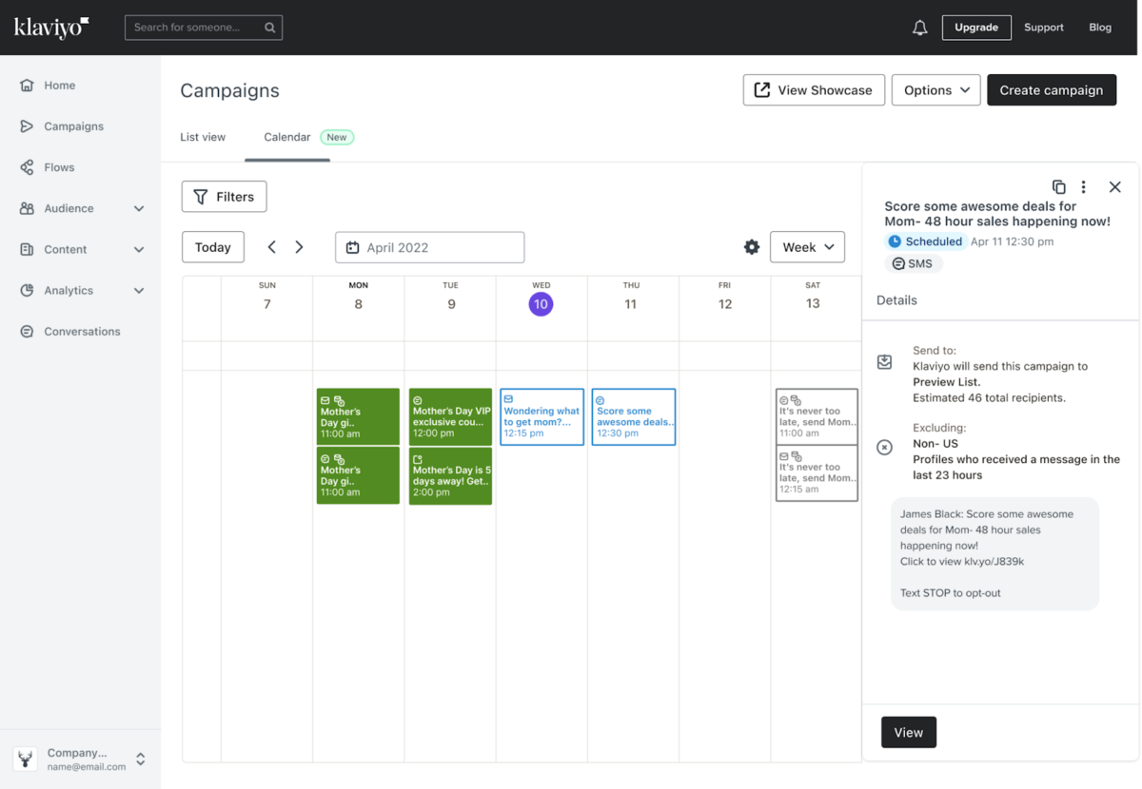Screen dimensions: 1142x789
Task: Click the notification bell icon
Action: (x=919, y=27)
